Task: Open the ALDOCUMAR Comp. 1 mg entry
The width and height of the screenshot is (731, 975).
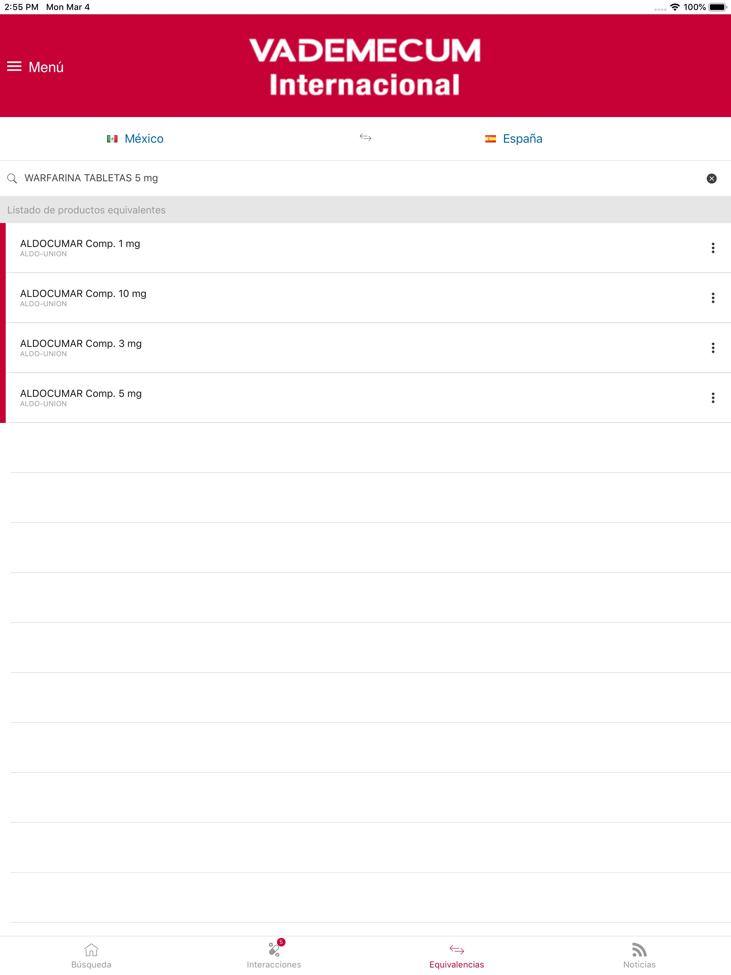Action: 80,247
